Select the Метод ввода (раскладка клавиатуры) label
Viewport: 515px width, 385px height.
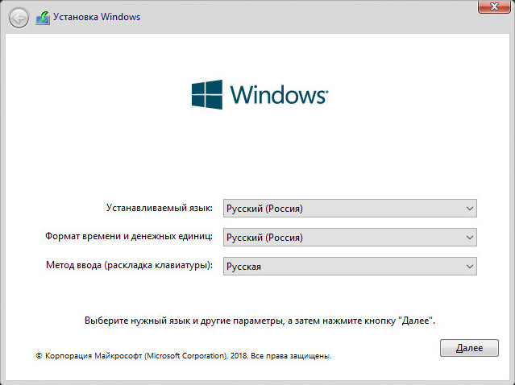point(129,265)
